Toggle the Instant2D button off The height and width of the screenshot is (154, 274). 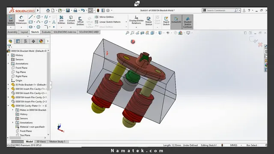click(176, 20)
